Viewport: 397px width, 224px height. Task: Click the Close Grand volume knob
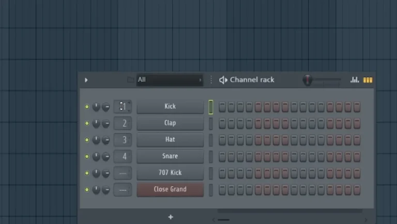[x=106, y=189]
